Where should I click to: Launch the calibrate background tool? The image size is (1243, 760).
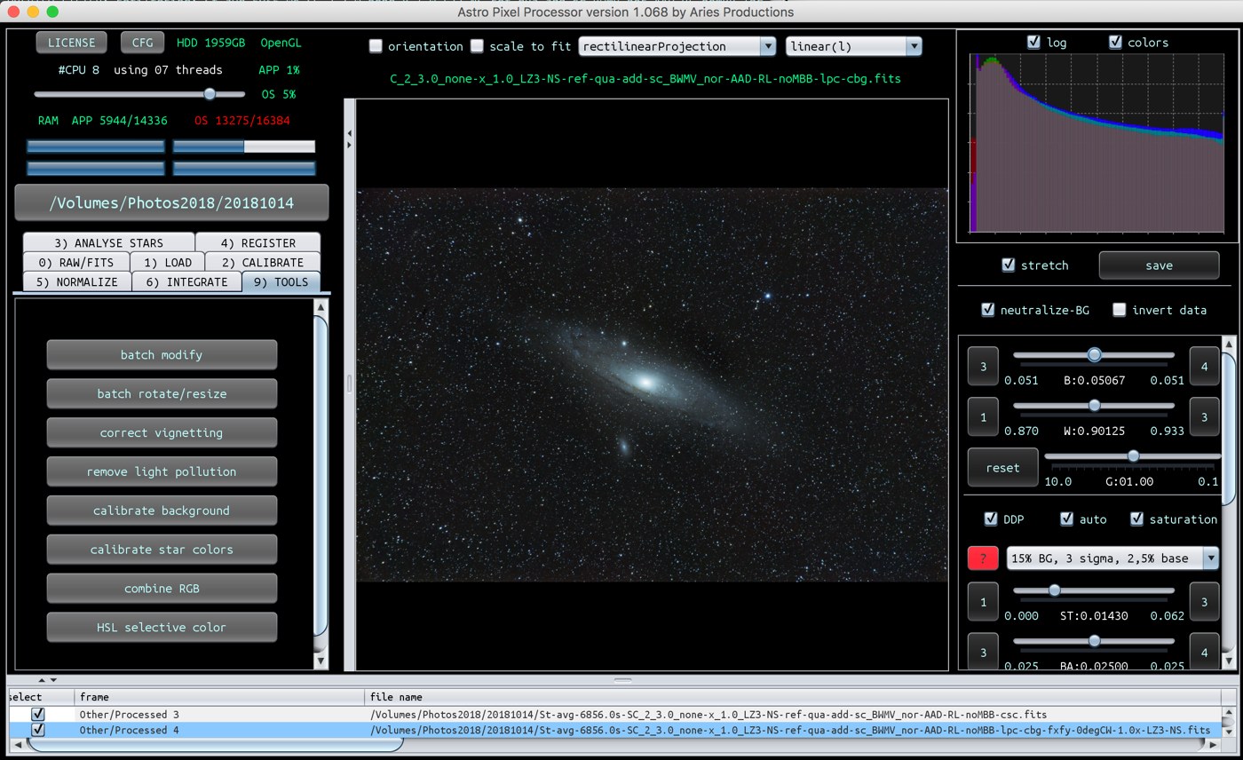[x=162, y=511]
